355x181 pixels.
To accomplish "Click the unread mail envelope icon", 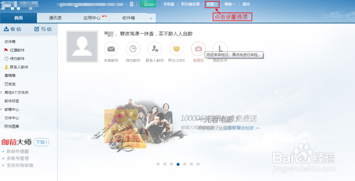I will click(111, 49).
